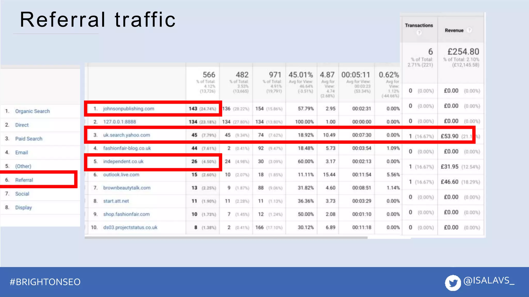Click the £31.95 revenue cell
This screenshot has height=297, width=529.
coord(449,167)
